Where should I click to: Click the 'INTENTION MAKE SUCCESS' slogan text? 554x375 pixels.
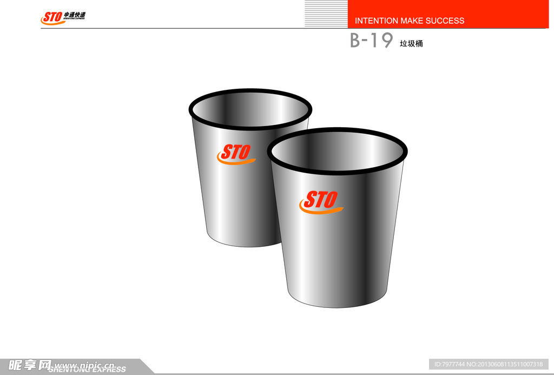pyautogui.click(x=410, y=21)
